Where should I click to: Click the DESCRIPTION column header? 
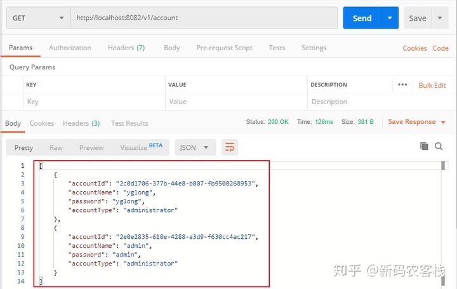tap(329, 85)
